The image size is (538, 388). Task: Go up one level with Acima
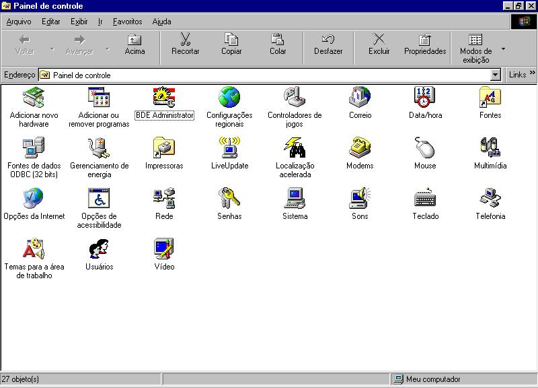134,45
